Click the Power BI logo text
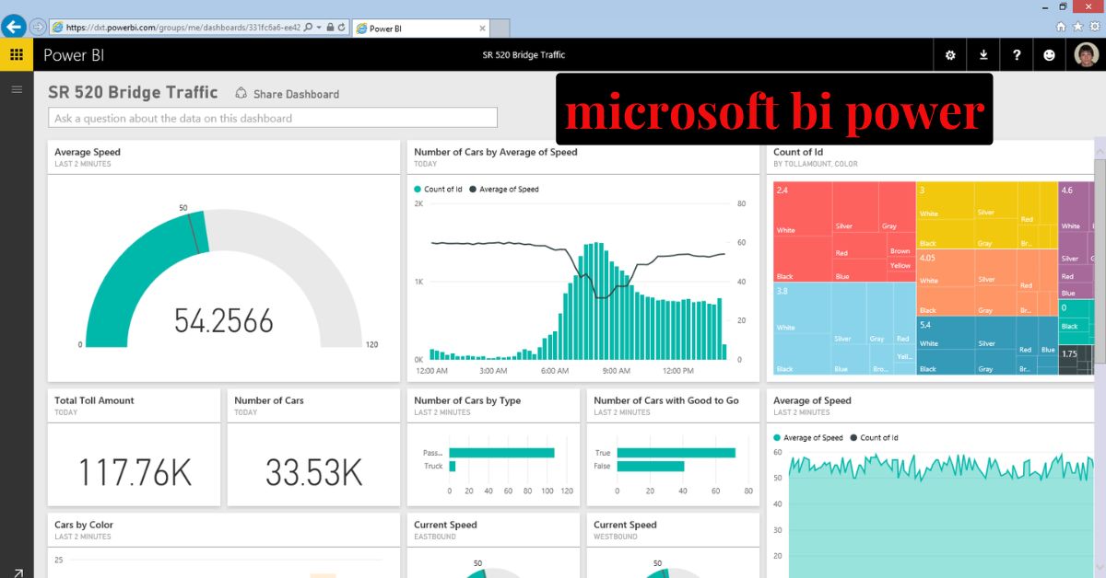Image resolution: width=1106 pixels, height=578 pixels. point(74,55)
